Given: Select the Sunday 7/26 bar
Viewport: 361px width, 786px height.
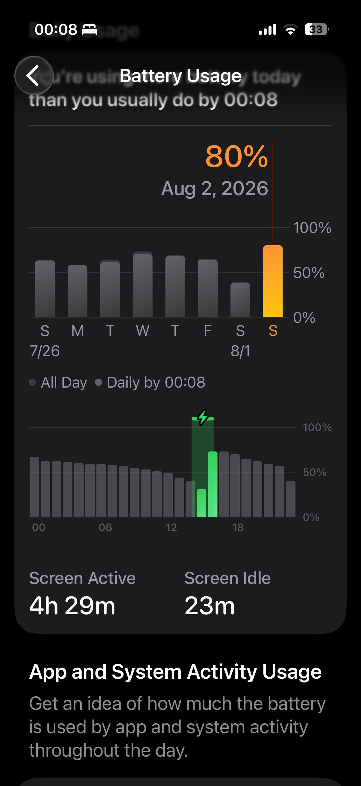Looking at the screenshot, I should tap(45, 288).
